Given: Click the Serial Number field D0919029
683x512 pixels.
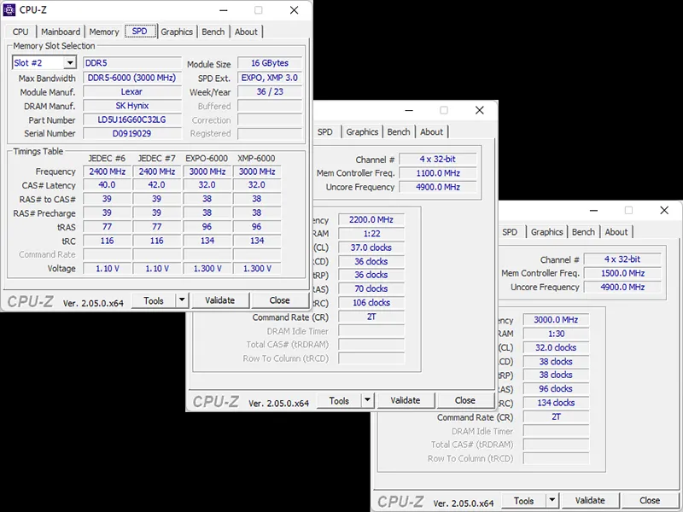Looking at the screenshot, I should click(x=131, y=133).
